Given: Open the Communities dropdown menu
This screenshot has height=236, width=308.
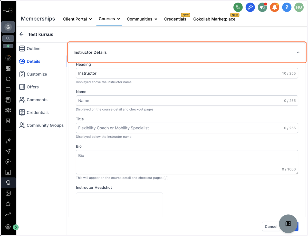Looking at the screenshot, I should tap(142, 19).
